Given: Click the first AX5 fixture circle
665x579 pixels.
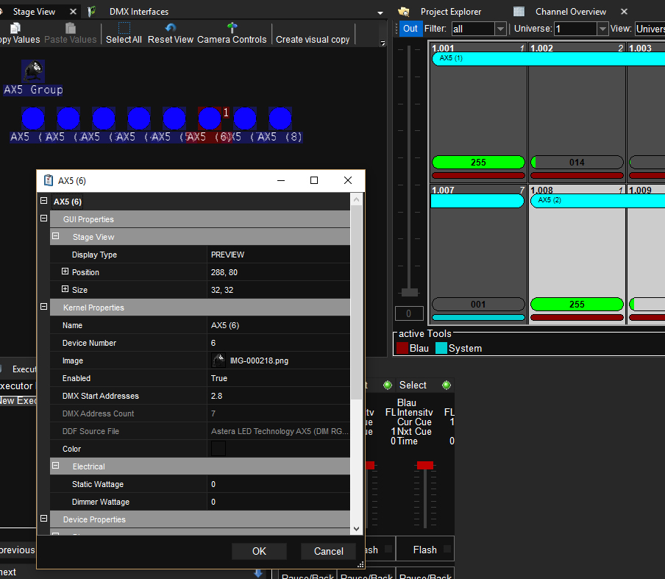Looking at the screenshot, I should (32, 118).
